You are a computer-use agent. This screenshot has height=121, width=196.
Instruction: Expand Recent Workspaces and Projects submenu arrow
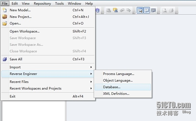91,88
